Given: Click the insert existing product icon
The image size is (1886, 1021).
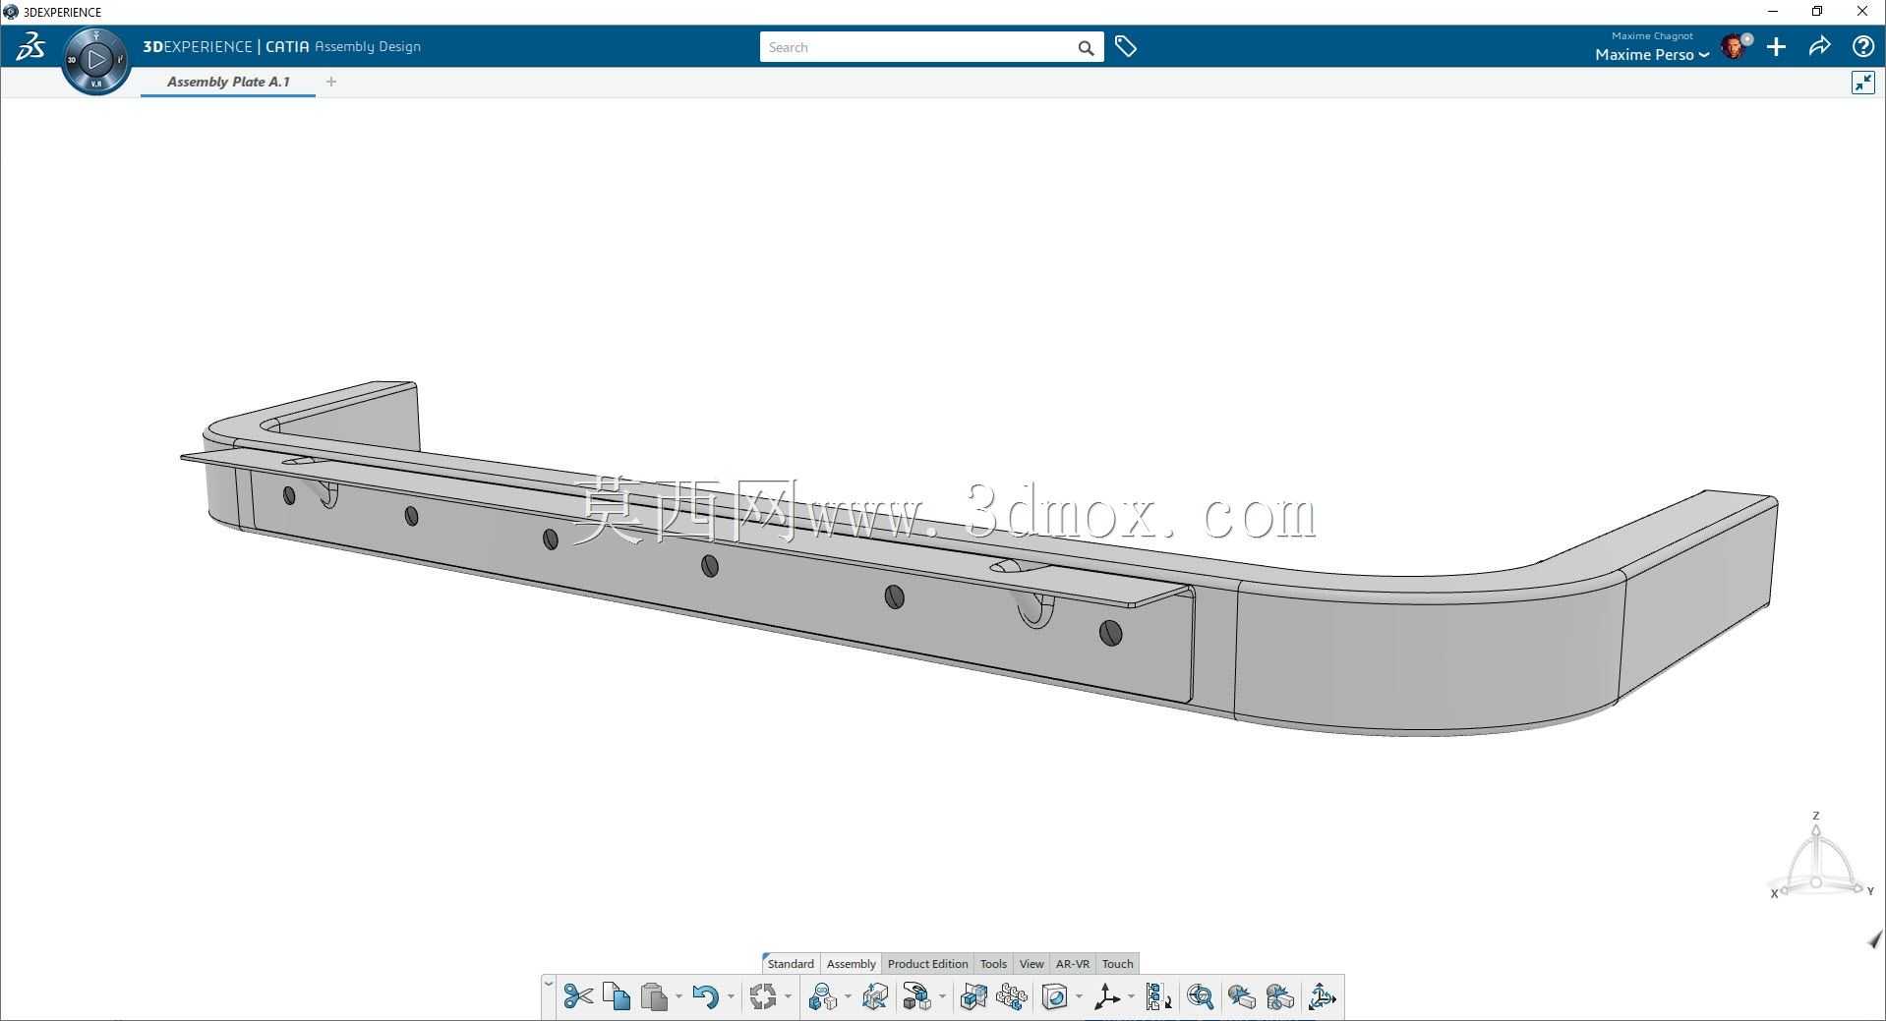Looking at the screenshot, I should (x=916, y=996).
